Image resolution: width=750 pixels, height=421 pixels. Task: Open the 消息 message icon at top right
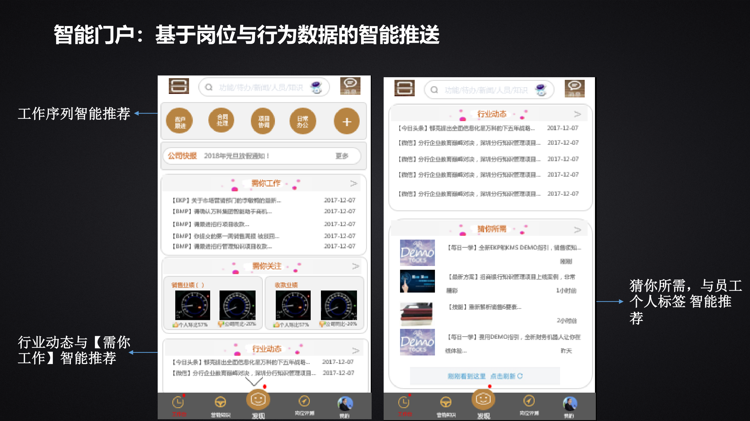(x=351, y=86)
